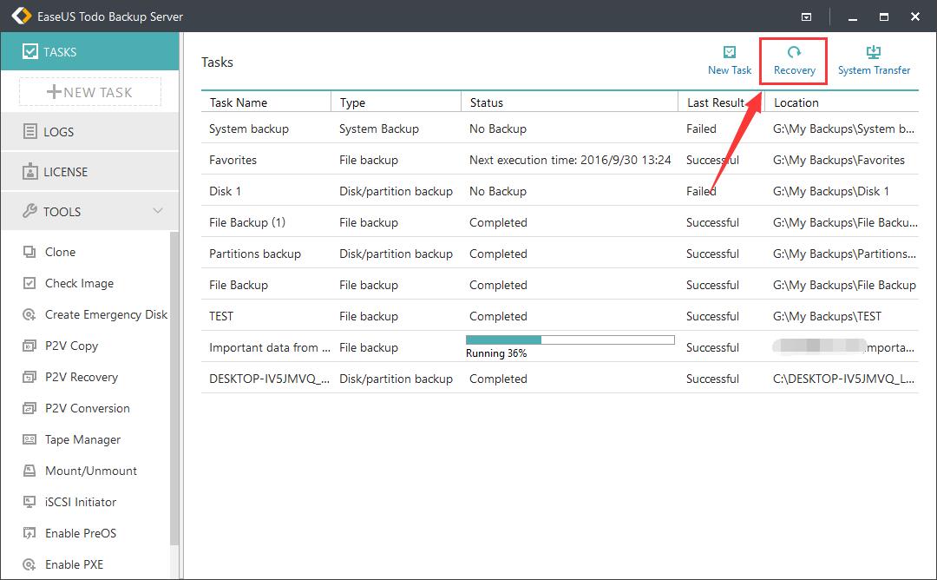Open P2V Recovery tool
Viewport: 937px width, 580px height.
click(x=82, y=377)
